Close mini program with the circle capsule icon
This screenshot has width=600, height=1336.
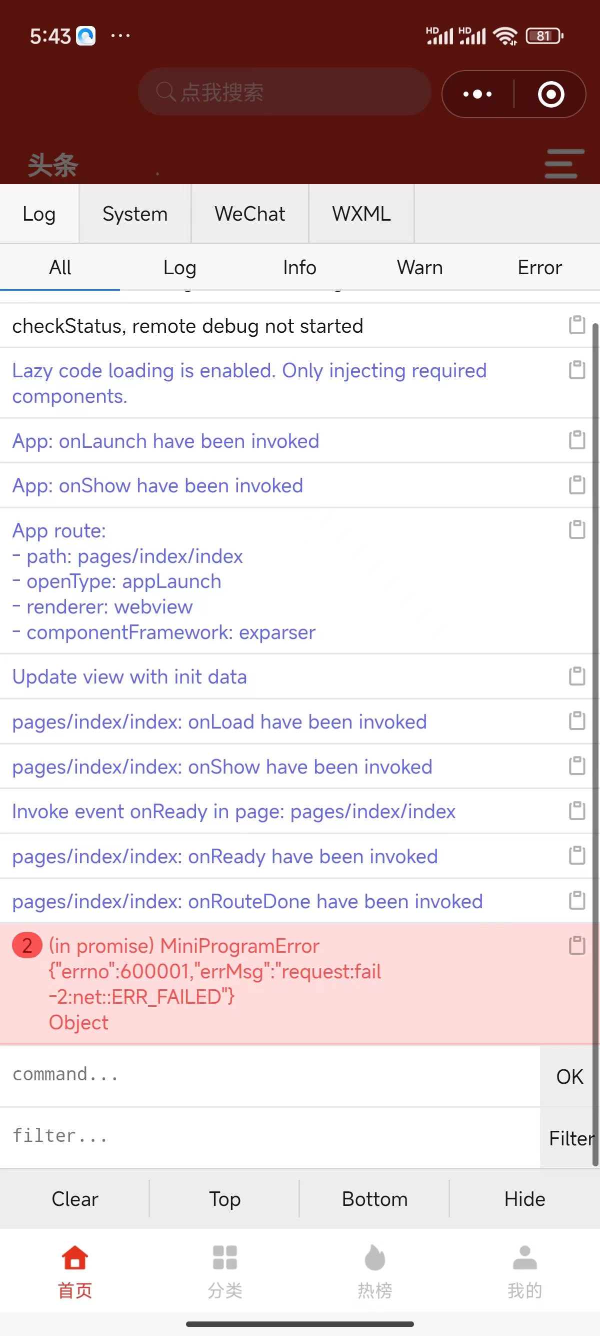coord(551,95)
